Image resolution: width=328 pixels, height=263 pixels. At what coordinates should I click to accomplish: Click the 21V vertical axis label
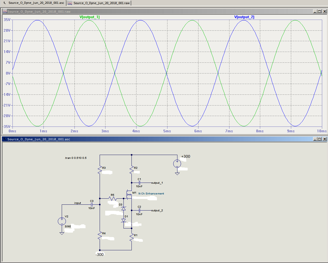7,41
